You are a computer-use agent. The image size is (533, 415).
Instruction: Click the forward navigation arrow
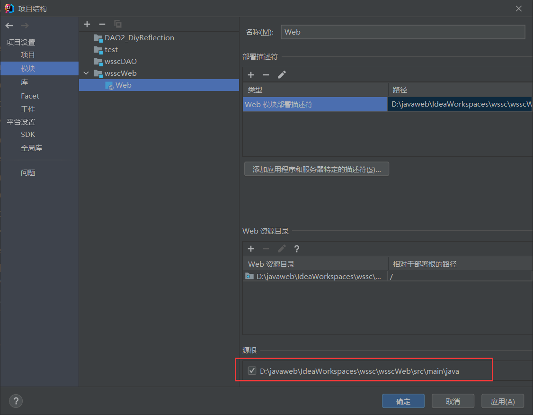tap(25, 26)
